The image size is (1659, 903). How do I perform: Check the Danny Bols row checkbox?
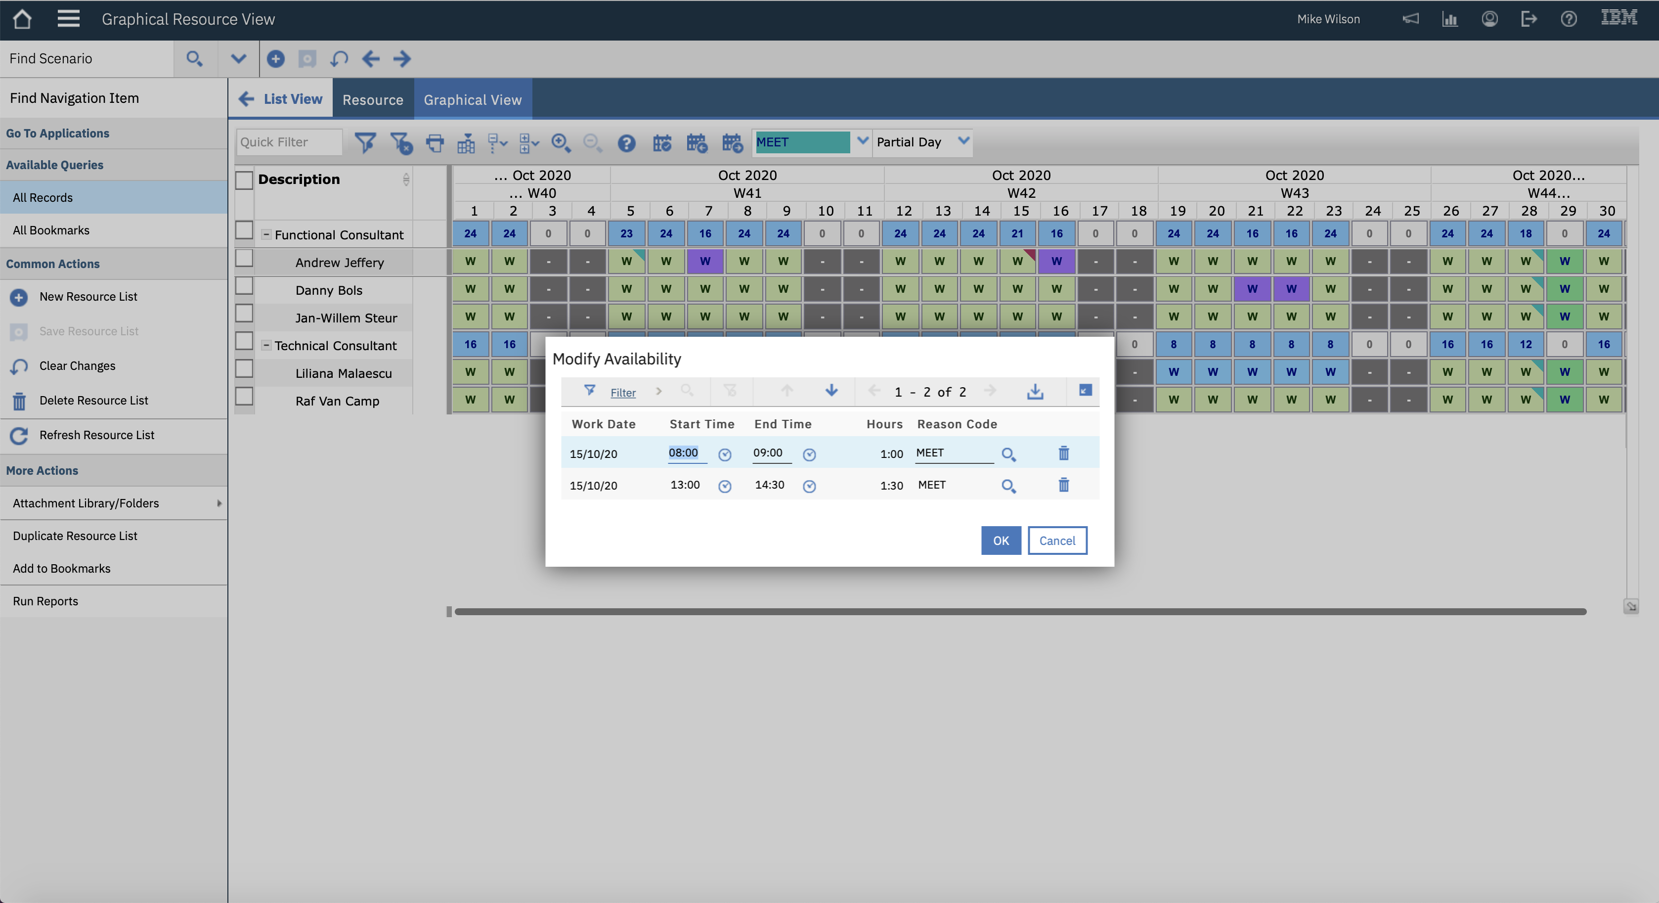[x=244, y=286]
